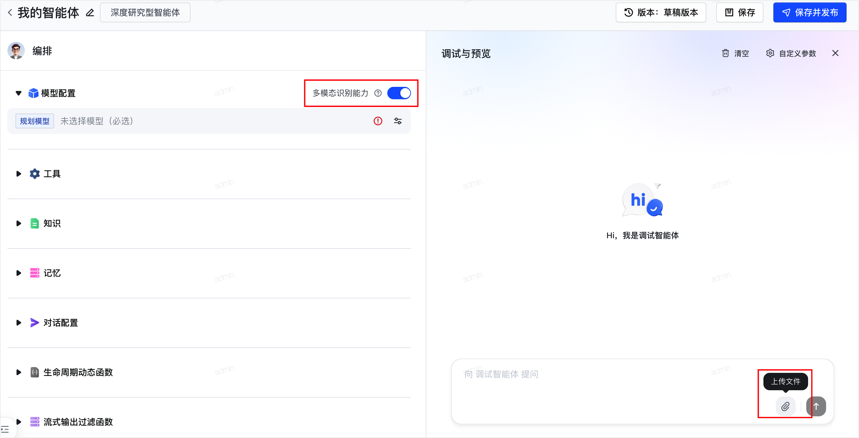Expand the 生命周期动态函数 section
Viewport: 859px width, 438px height.
(19, 373)
